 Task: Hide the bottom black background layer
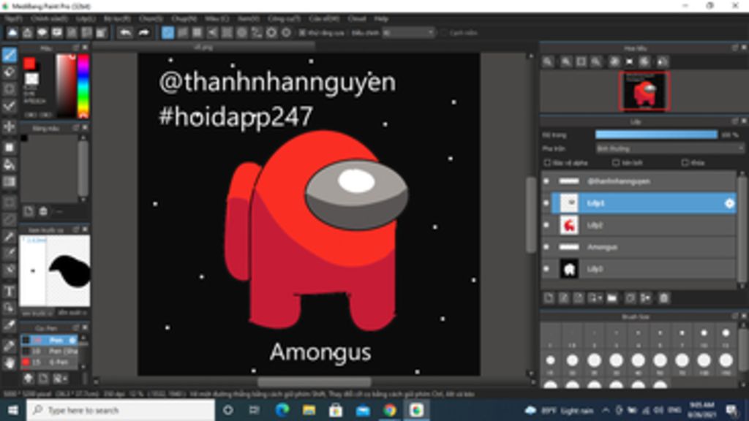click(x=546, y=269)
